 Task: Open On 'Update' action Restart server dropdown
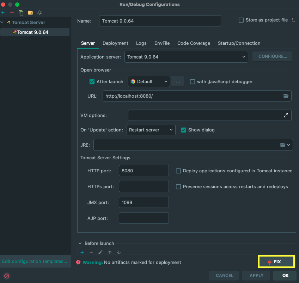pos(151,130)
